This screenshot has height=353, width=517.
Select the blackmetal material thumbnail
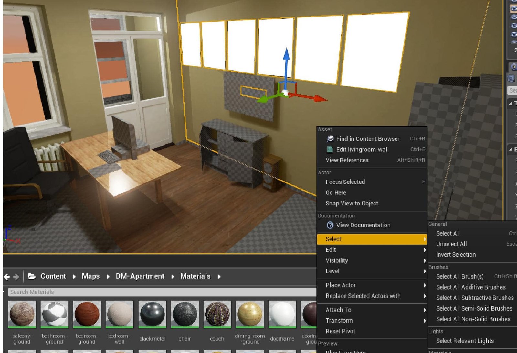coord(152,314)
